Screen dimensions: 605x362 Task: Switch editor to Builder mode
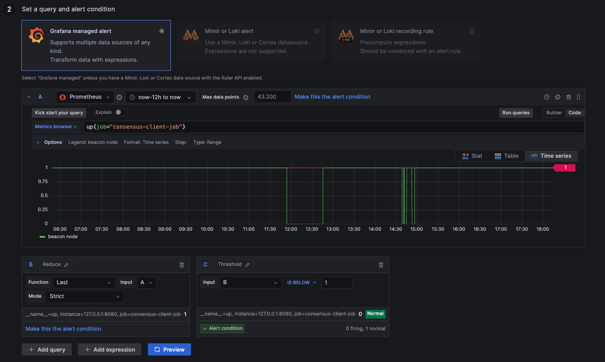coord(554,113)
